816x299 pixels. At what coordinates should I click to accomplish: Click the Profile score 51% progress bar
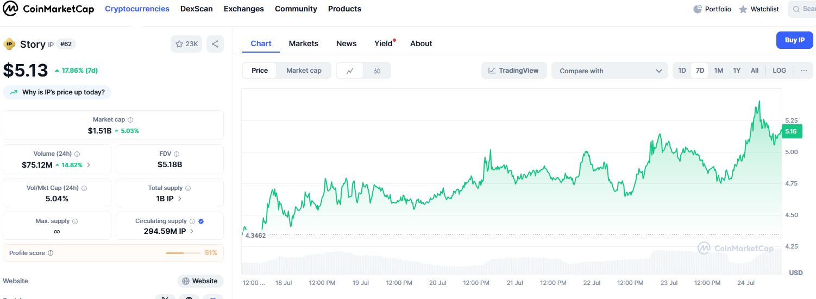[x=183, y=253]
